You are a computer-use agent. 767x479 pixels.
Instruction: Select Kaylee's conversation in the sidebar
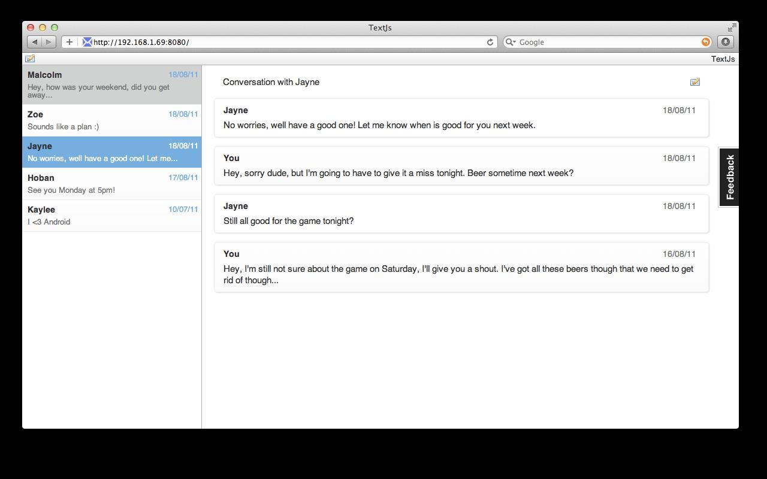tap(112, 215)
